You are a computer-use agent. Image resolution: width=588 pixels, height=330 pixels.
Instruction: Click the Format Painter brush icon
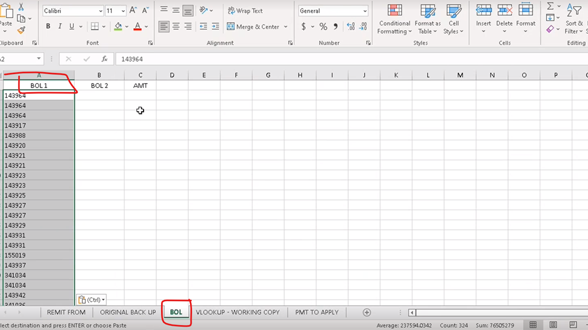click(x=21, y=30)
